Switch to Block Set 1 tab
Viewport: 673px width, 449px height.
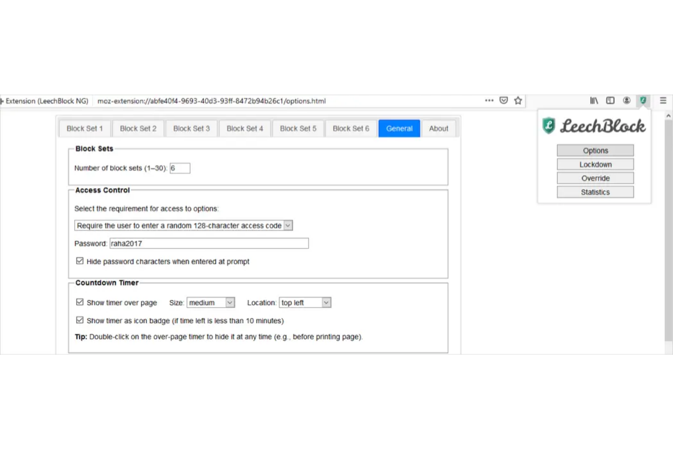point(85,129)
